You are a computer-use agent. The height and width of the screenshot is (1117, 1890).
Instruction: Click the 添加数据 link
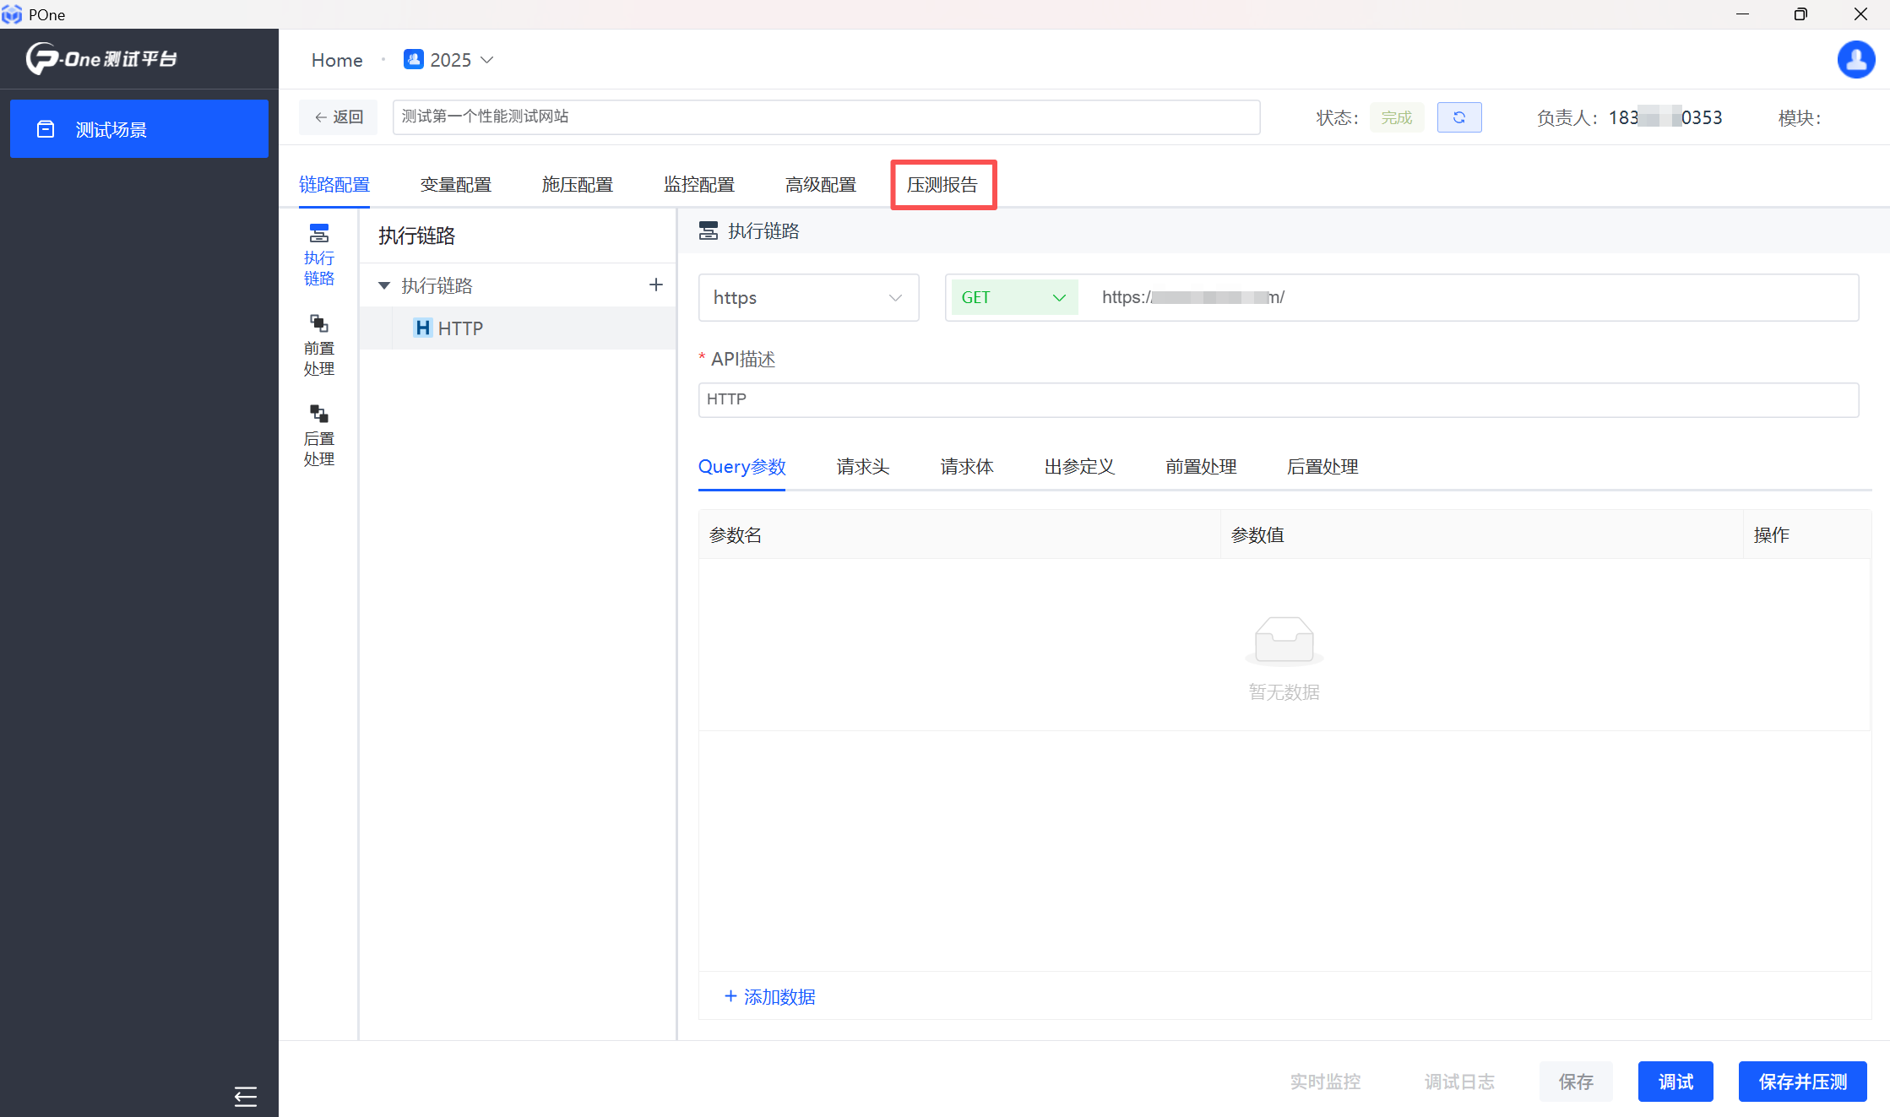(769, 996)
